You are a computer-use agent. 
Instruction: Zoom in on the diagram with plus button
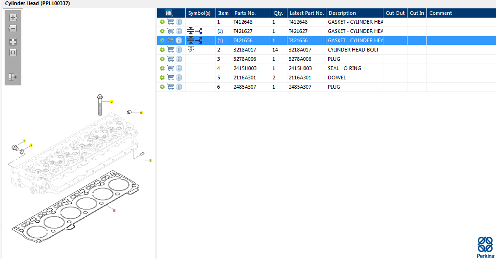[13, 18]
